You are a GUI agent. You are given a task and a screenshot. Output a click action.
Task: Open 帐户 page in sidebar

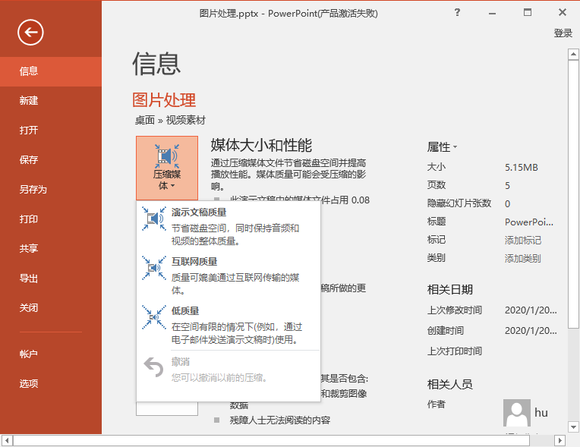(x=51, y=354)
